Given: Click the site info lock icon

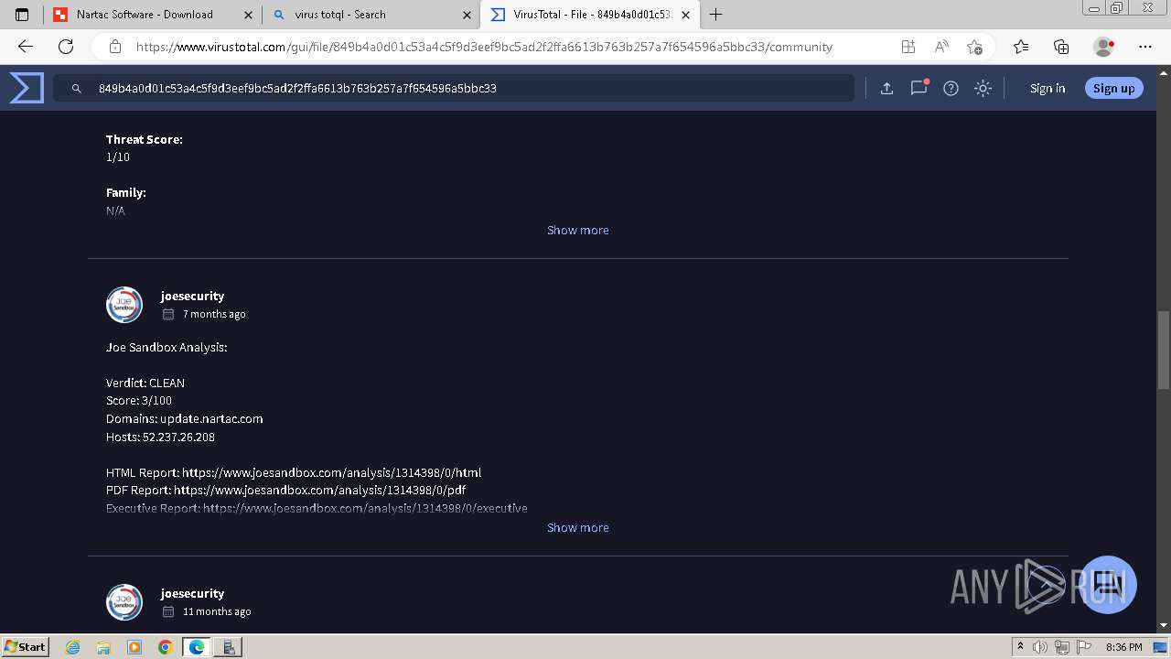Looking at the screenshot, I should click(x=115, y=47).
